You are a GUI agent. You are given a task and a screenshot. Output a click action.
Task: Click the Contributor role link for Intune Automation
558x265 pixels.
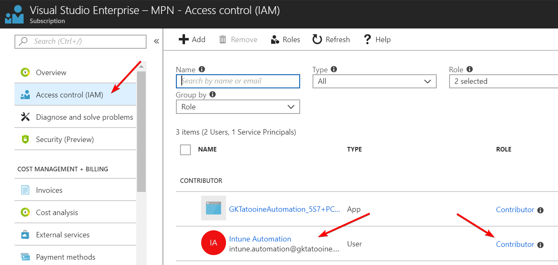515,244
